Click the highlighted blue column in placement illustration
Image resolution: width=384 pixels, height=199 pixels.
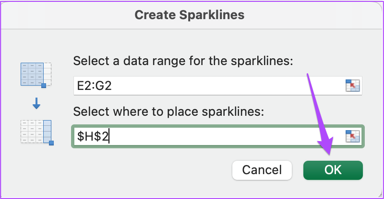pos(47,132)
